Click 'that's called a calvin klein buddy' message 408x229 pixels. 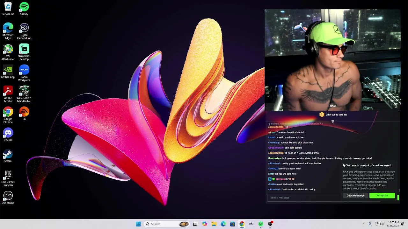(299, 190)
